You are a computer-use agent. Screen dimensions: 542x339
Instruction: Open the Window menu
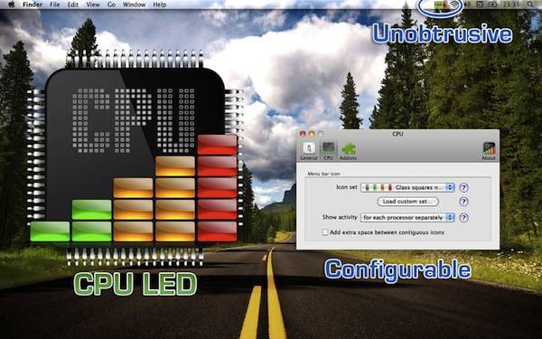tap(134, 5)
